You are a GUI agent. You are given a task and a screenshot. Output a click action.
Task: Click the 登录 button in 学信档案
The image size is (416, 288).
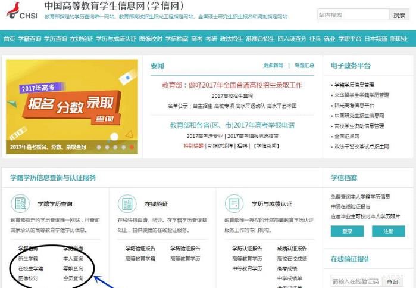348,231
